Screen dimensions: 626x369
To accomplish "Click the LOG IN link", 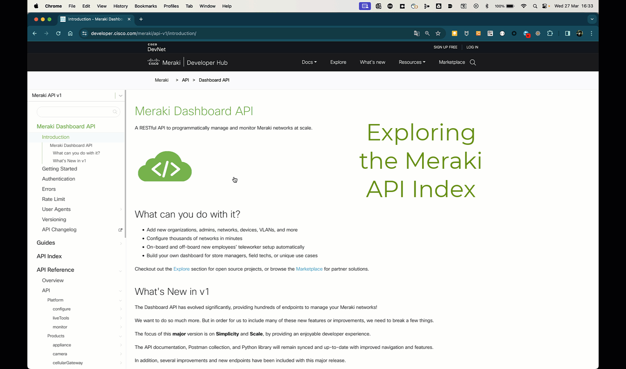I will [472, 47].
